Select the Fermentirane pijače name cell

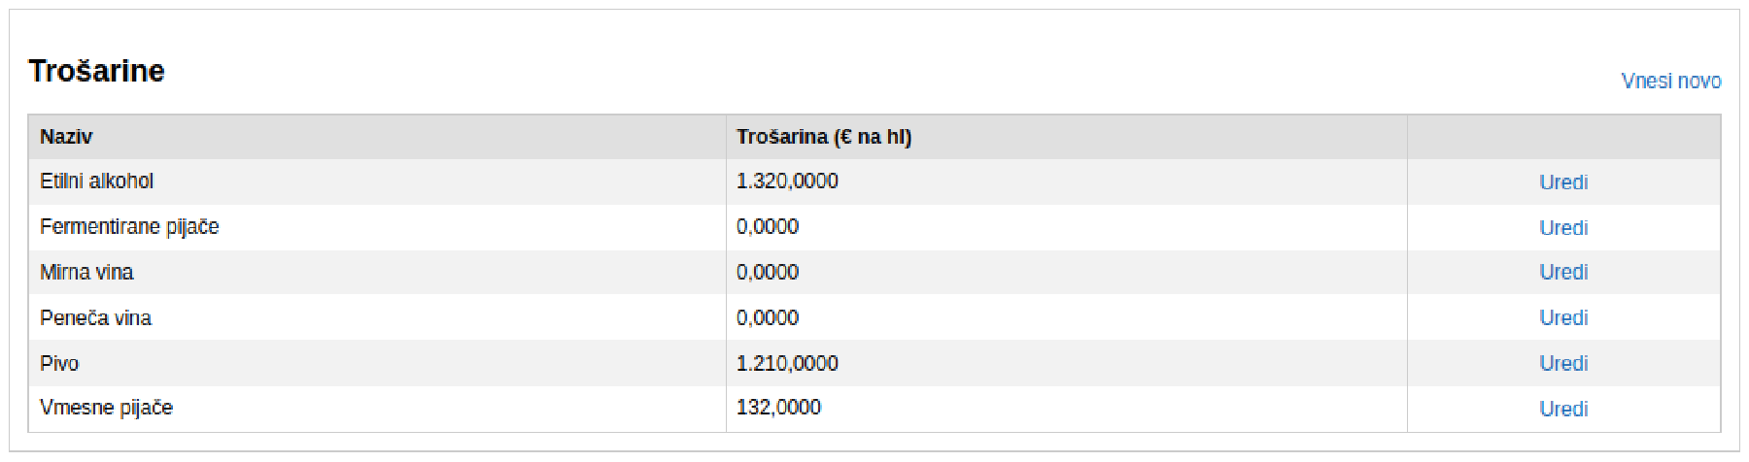click(x=129, y=227)
